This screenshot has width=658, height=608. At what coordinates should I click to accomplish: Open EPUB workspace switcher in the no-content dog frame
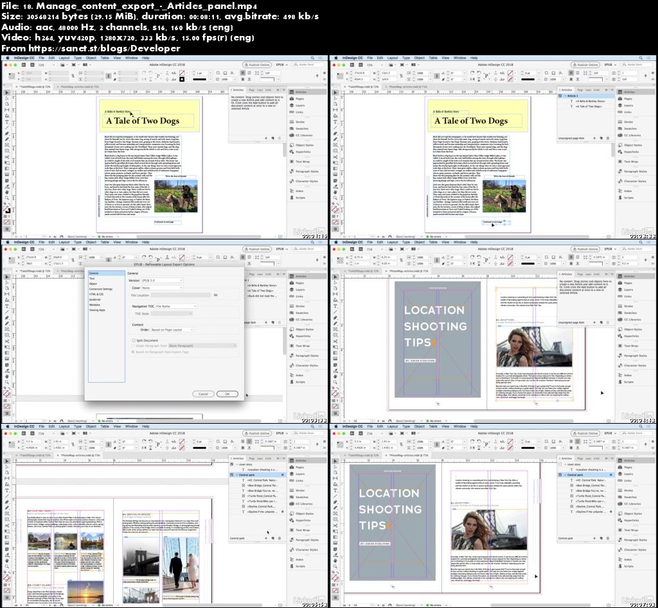pyautogui.click(x=281, y=65)
